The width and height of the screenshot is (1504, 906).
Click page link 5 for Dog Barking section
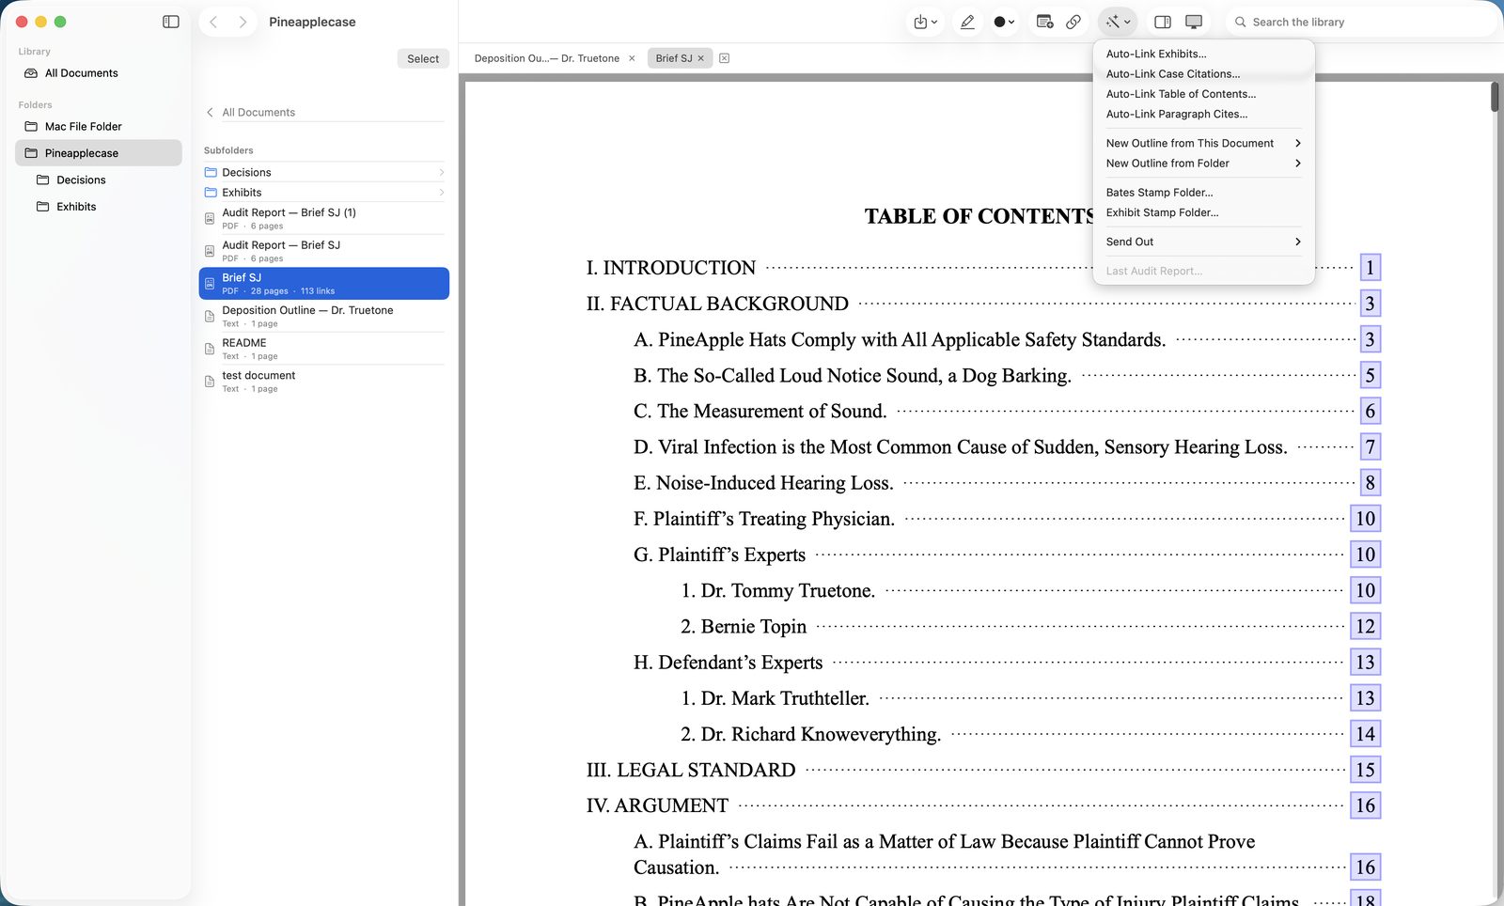(1371, 376)
